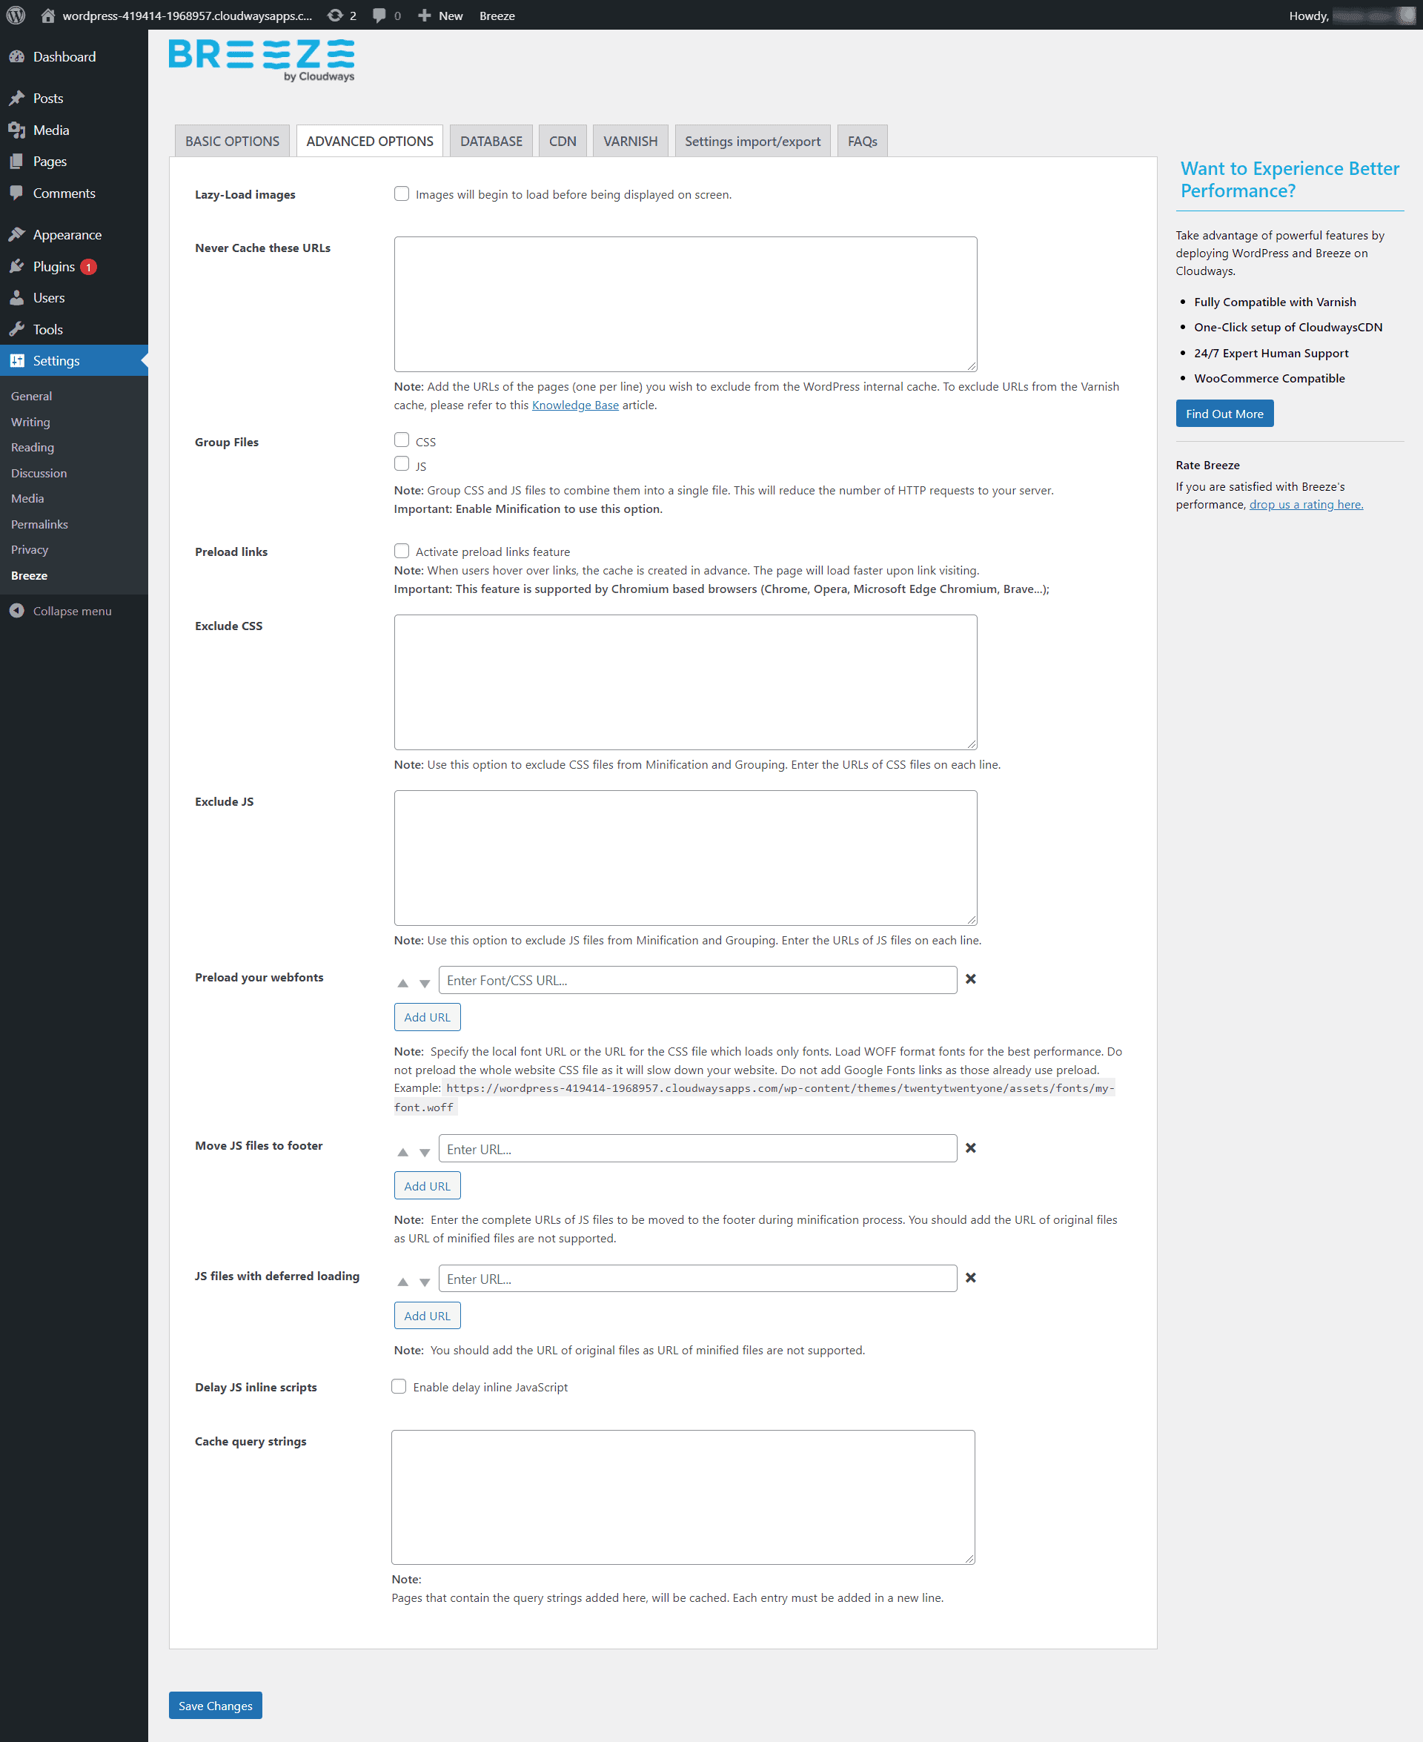Image resolution: width=1423 pixels, height=1742 pixels.
Task: Open the Plugins menu with update badge
Action: click(x=54, y=266)
